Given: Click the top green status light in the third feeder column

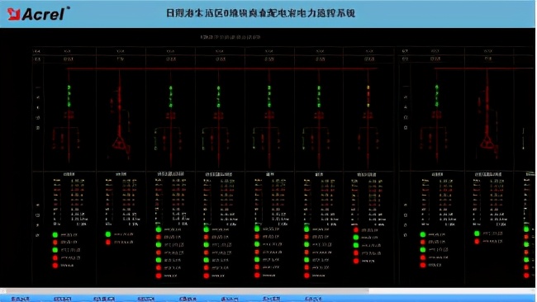Looking at the screenshot, I should pos(159,229).
